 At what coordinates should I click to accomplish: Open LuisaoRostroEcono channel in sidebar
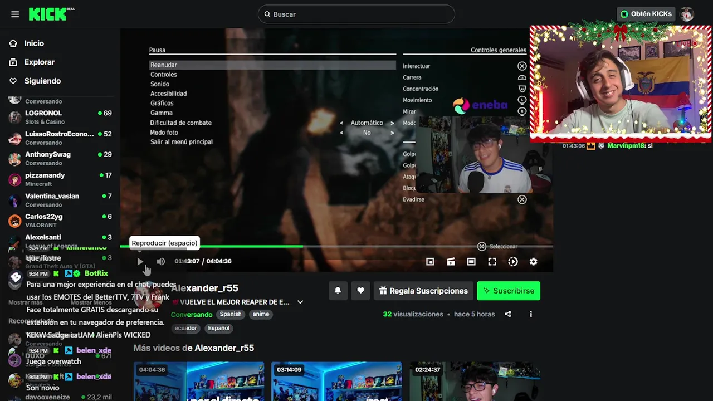[x=60, y=138]
